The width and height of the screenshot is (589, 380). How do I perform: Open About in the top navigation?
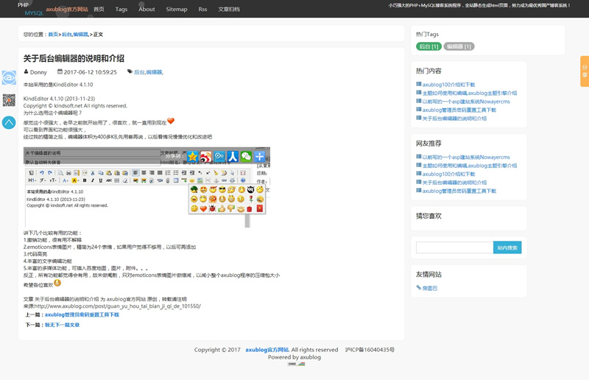(147, 9)
